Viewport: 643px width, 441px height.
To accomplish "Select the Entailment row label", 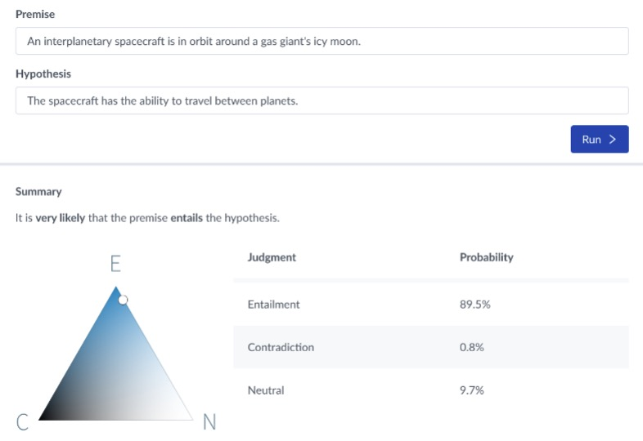I will tap(273, 305).
